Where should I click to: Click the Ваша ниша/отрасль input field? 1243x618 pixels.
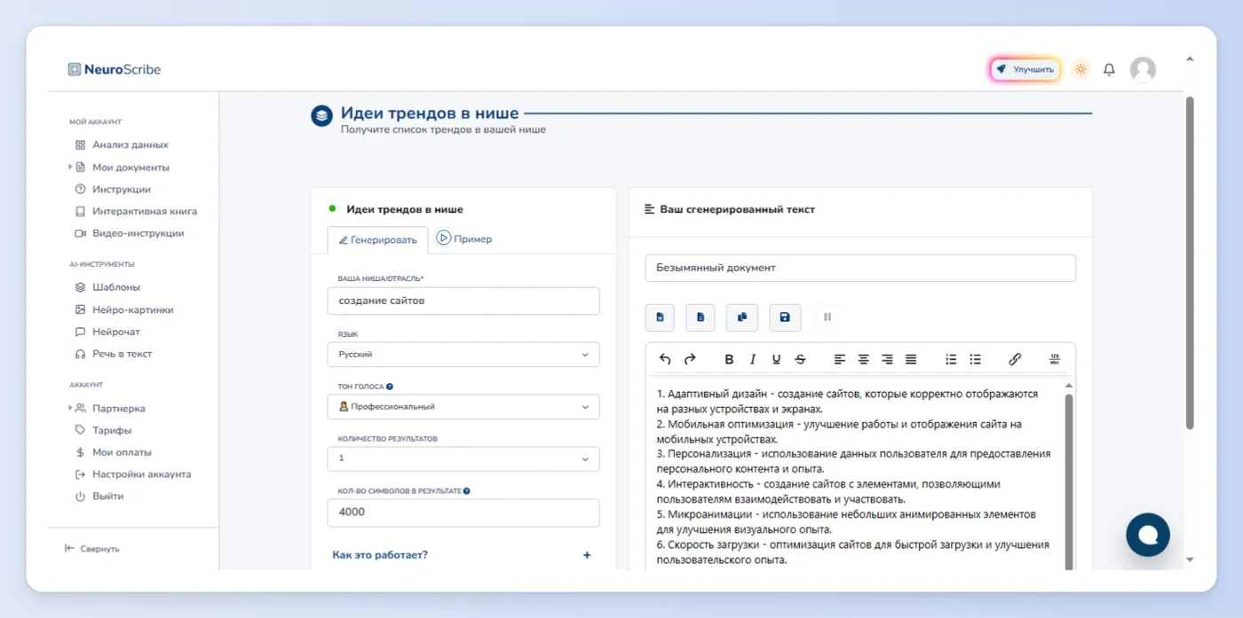coord(463,301)
